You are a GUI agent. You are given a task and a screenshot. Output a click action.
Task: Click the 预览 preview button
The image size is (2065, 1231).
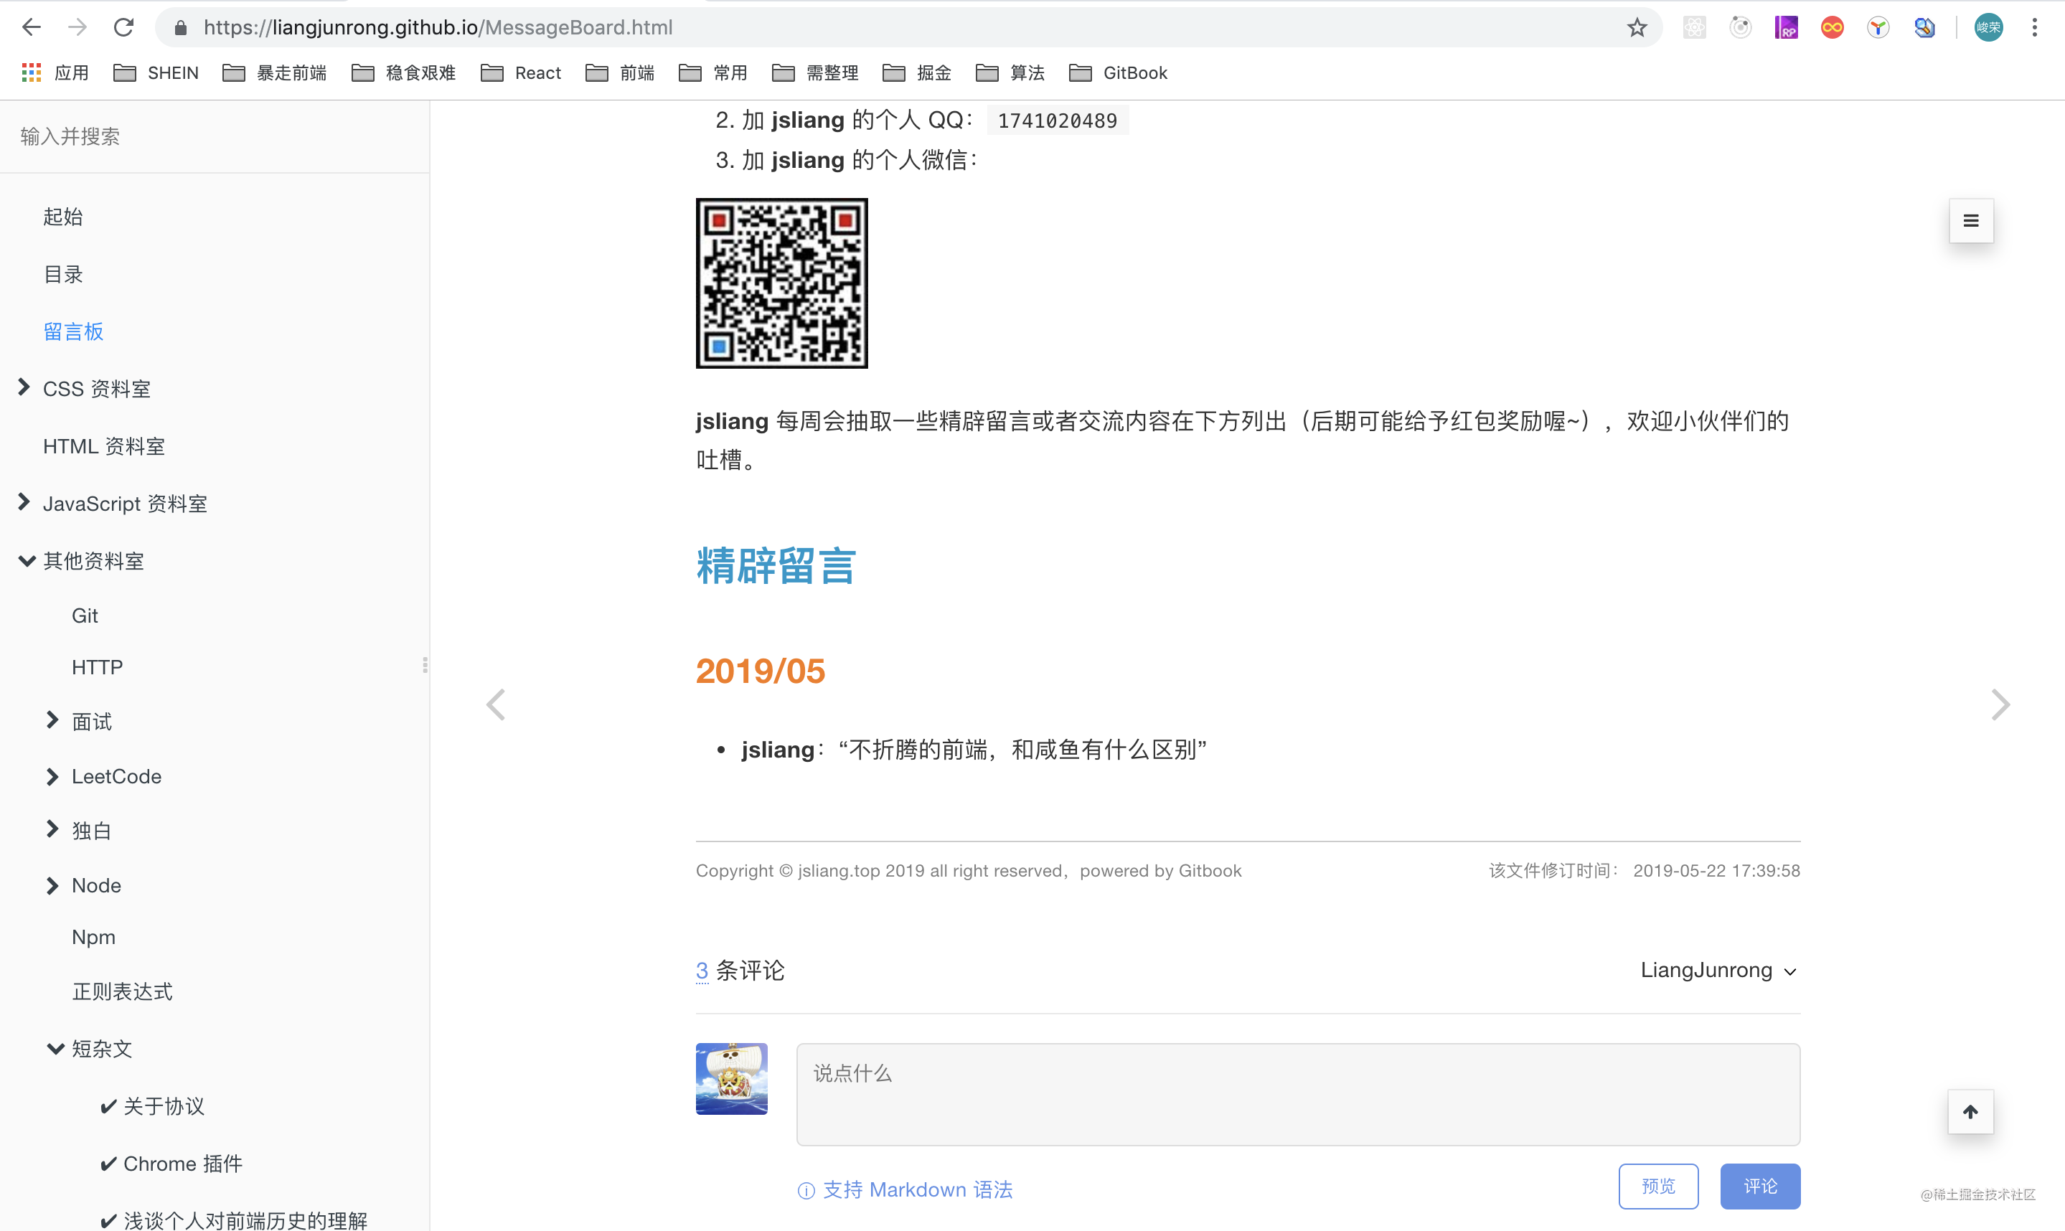click(x=1657, y=1187)
